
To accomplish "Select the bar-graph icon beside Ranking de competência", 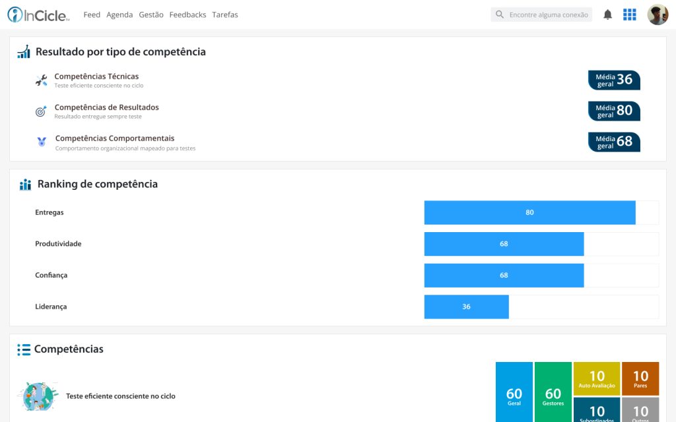I will tap(25, 184).
